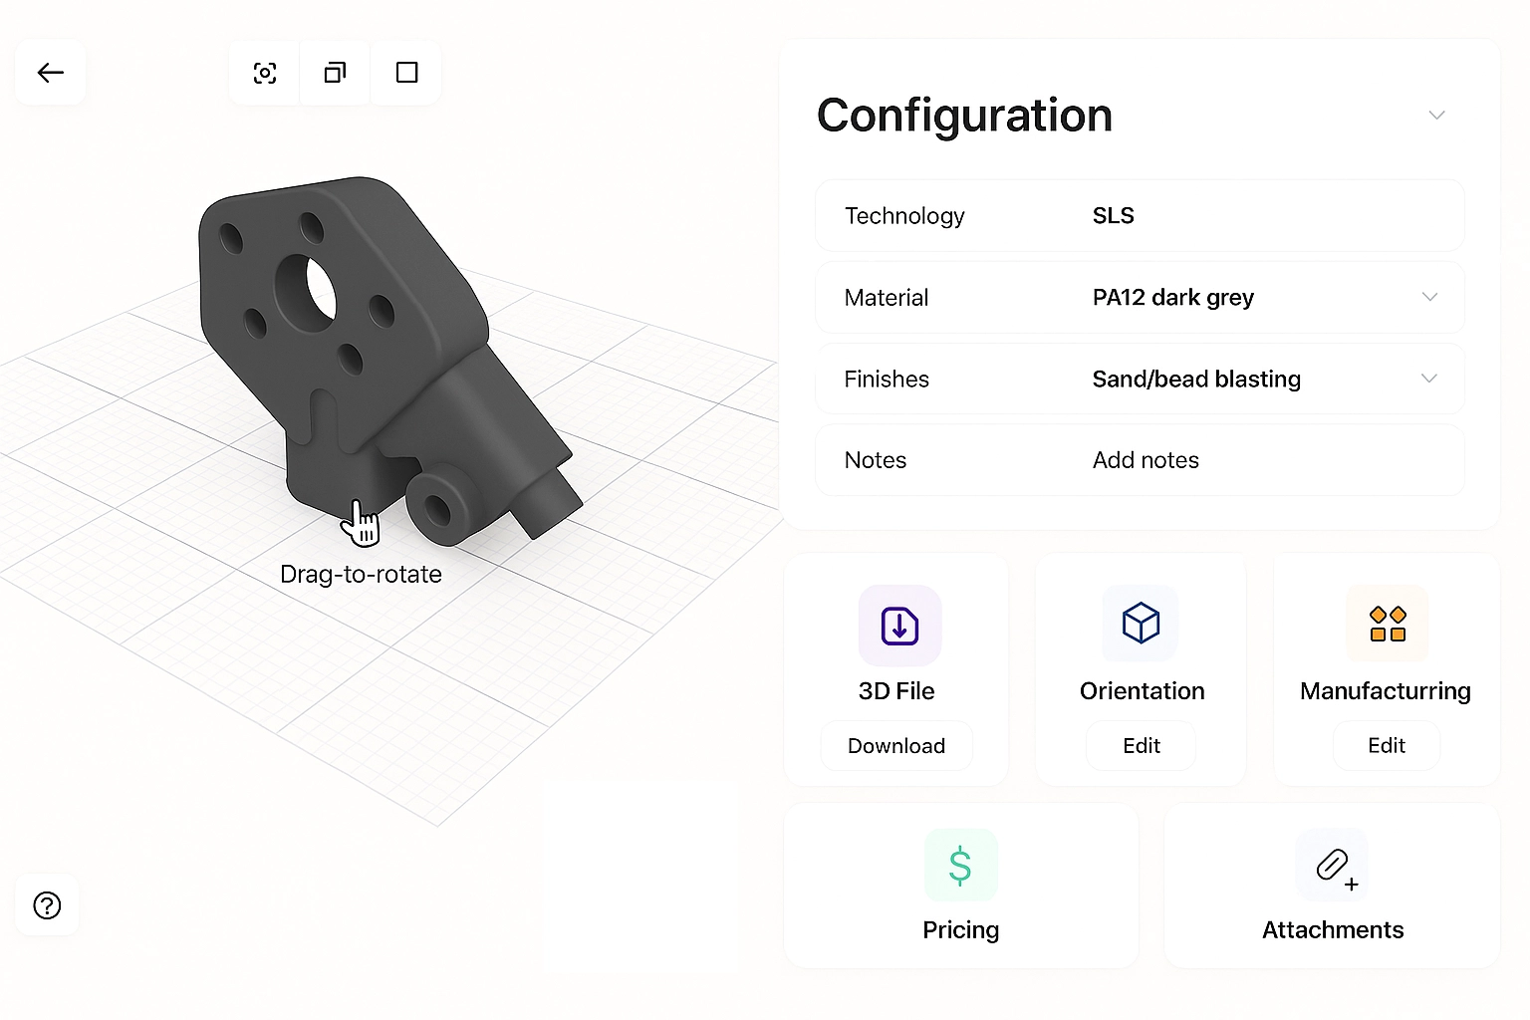Select the PA12 dark grey material value
Screen dimensions: 1530x1020
coord(1172,298)
